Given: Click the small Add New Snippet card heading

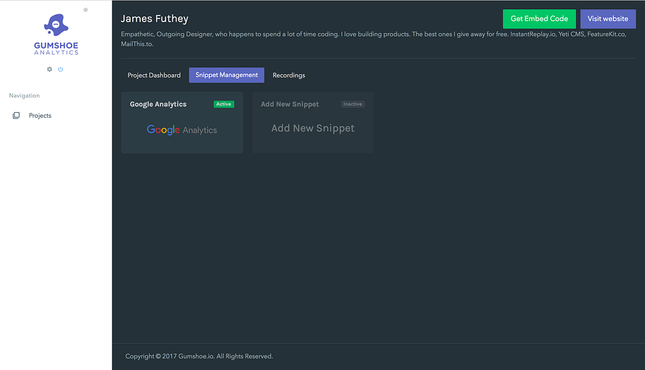Looking at the screenshot, I should (x=290, y=104).
